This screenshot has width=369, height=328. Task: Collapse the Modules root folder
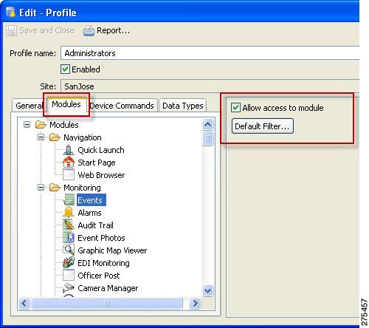coord(27,125)
